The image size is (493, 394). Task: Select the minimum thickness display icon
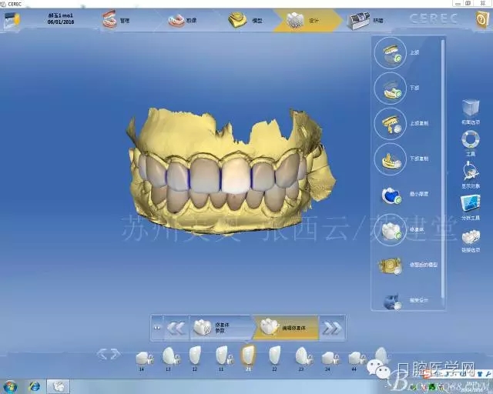[x=390, y=195]
